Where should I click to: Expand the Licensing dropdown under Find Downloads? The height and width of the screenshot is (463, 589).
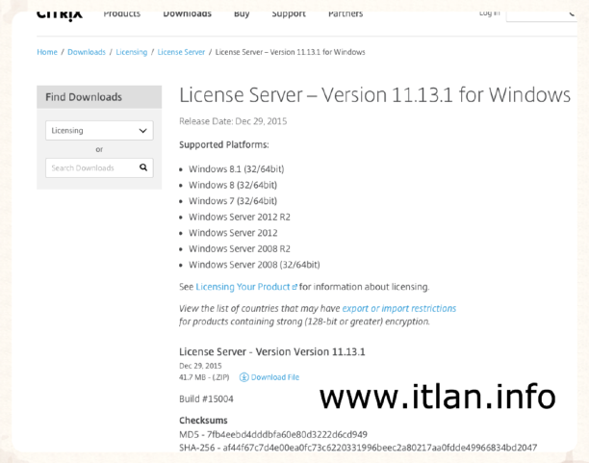[x=99, y=131]
